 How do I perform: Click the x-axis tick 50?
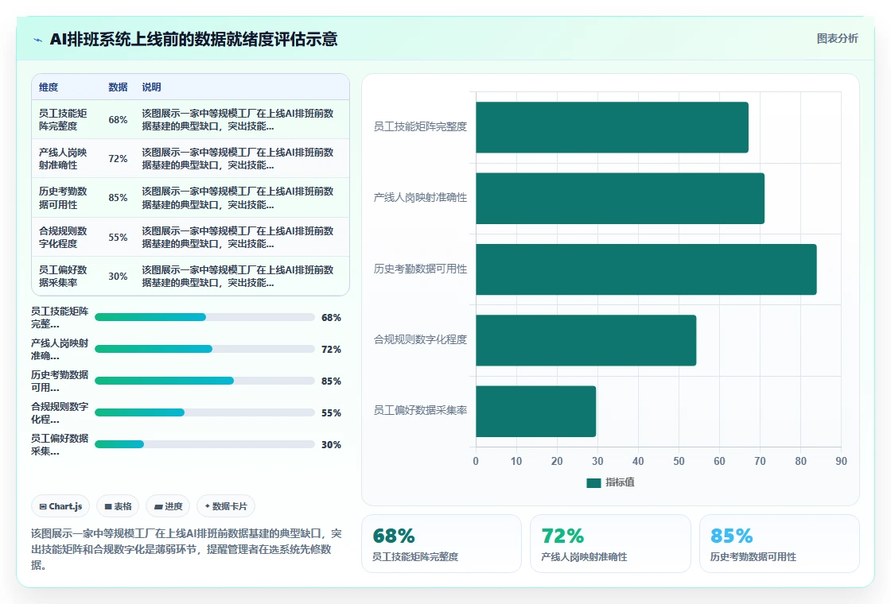point(679,461)
